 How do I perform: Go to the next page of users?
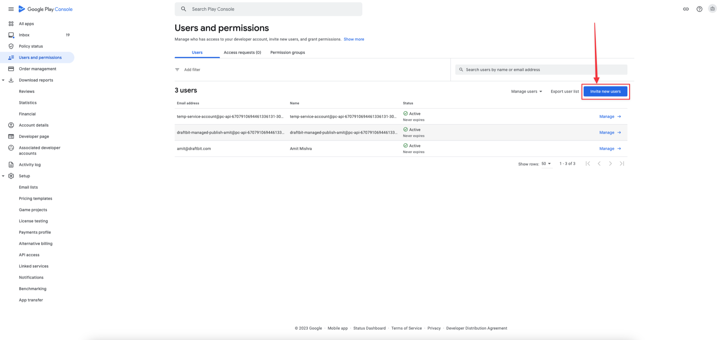610,163
